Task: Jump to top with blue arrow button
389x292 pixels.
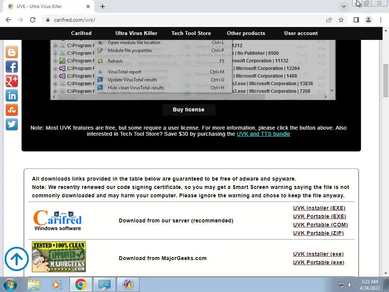Action: pos(17,259)
